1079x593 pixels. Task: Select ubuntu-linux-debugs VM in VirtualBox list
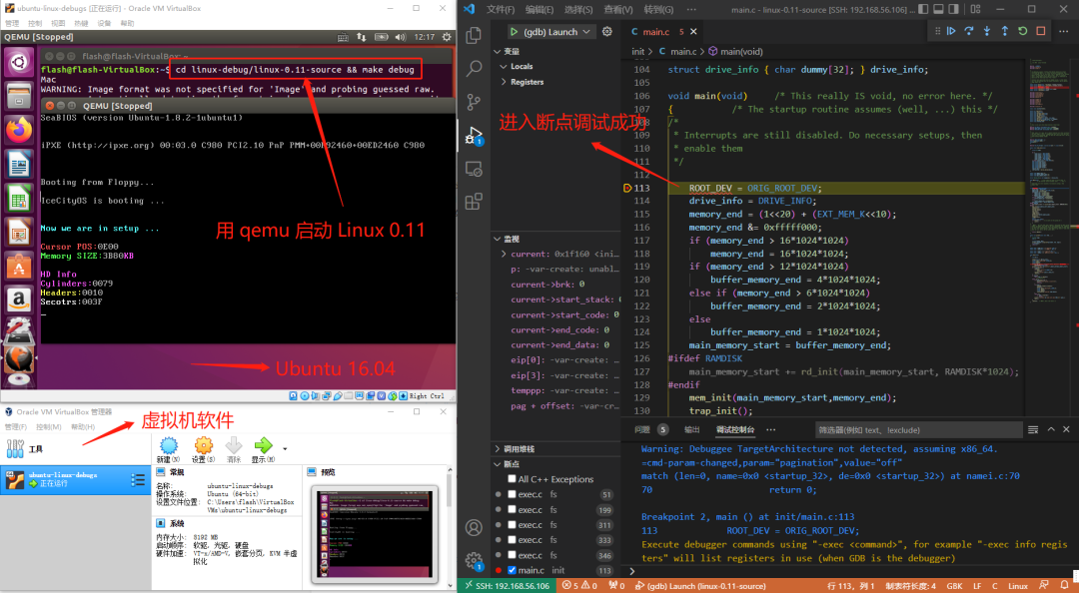(x=74, y=479)
